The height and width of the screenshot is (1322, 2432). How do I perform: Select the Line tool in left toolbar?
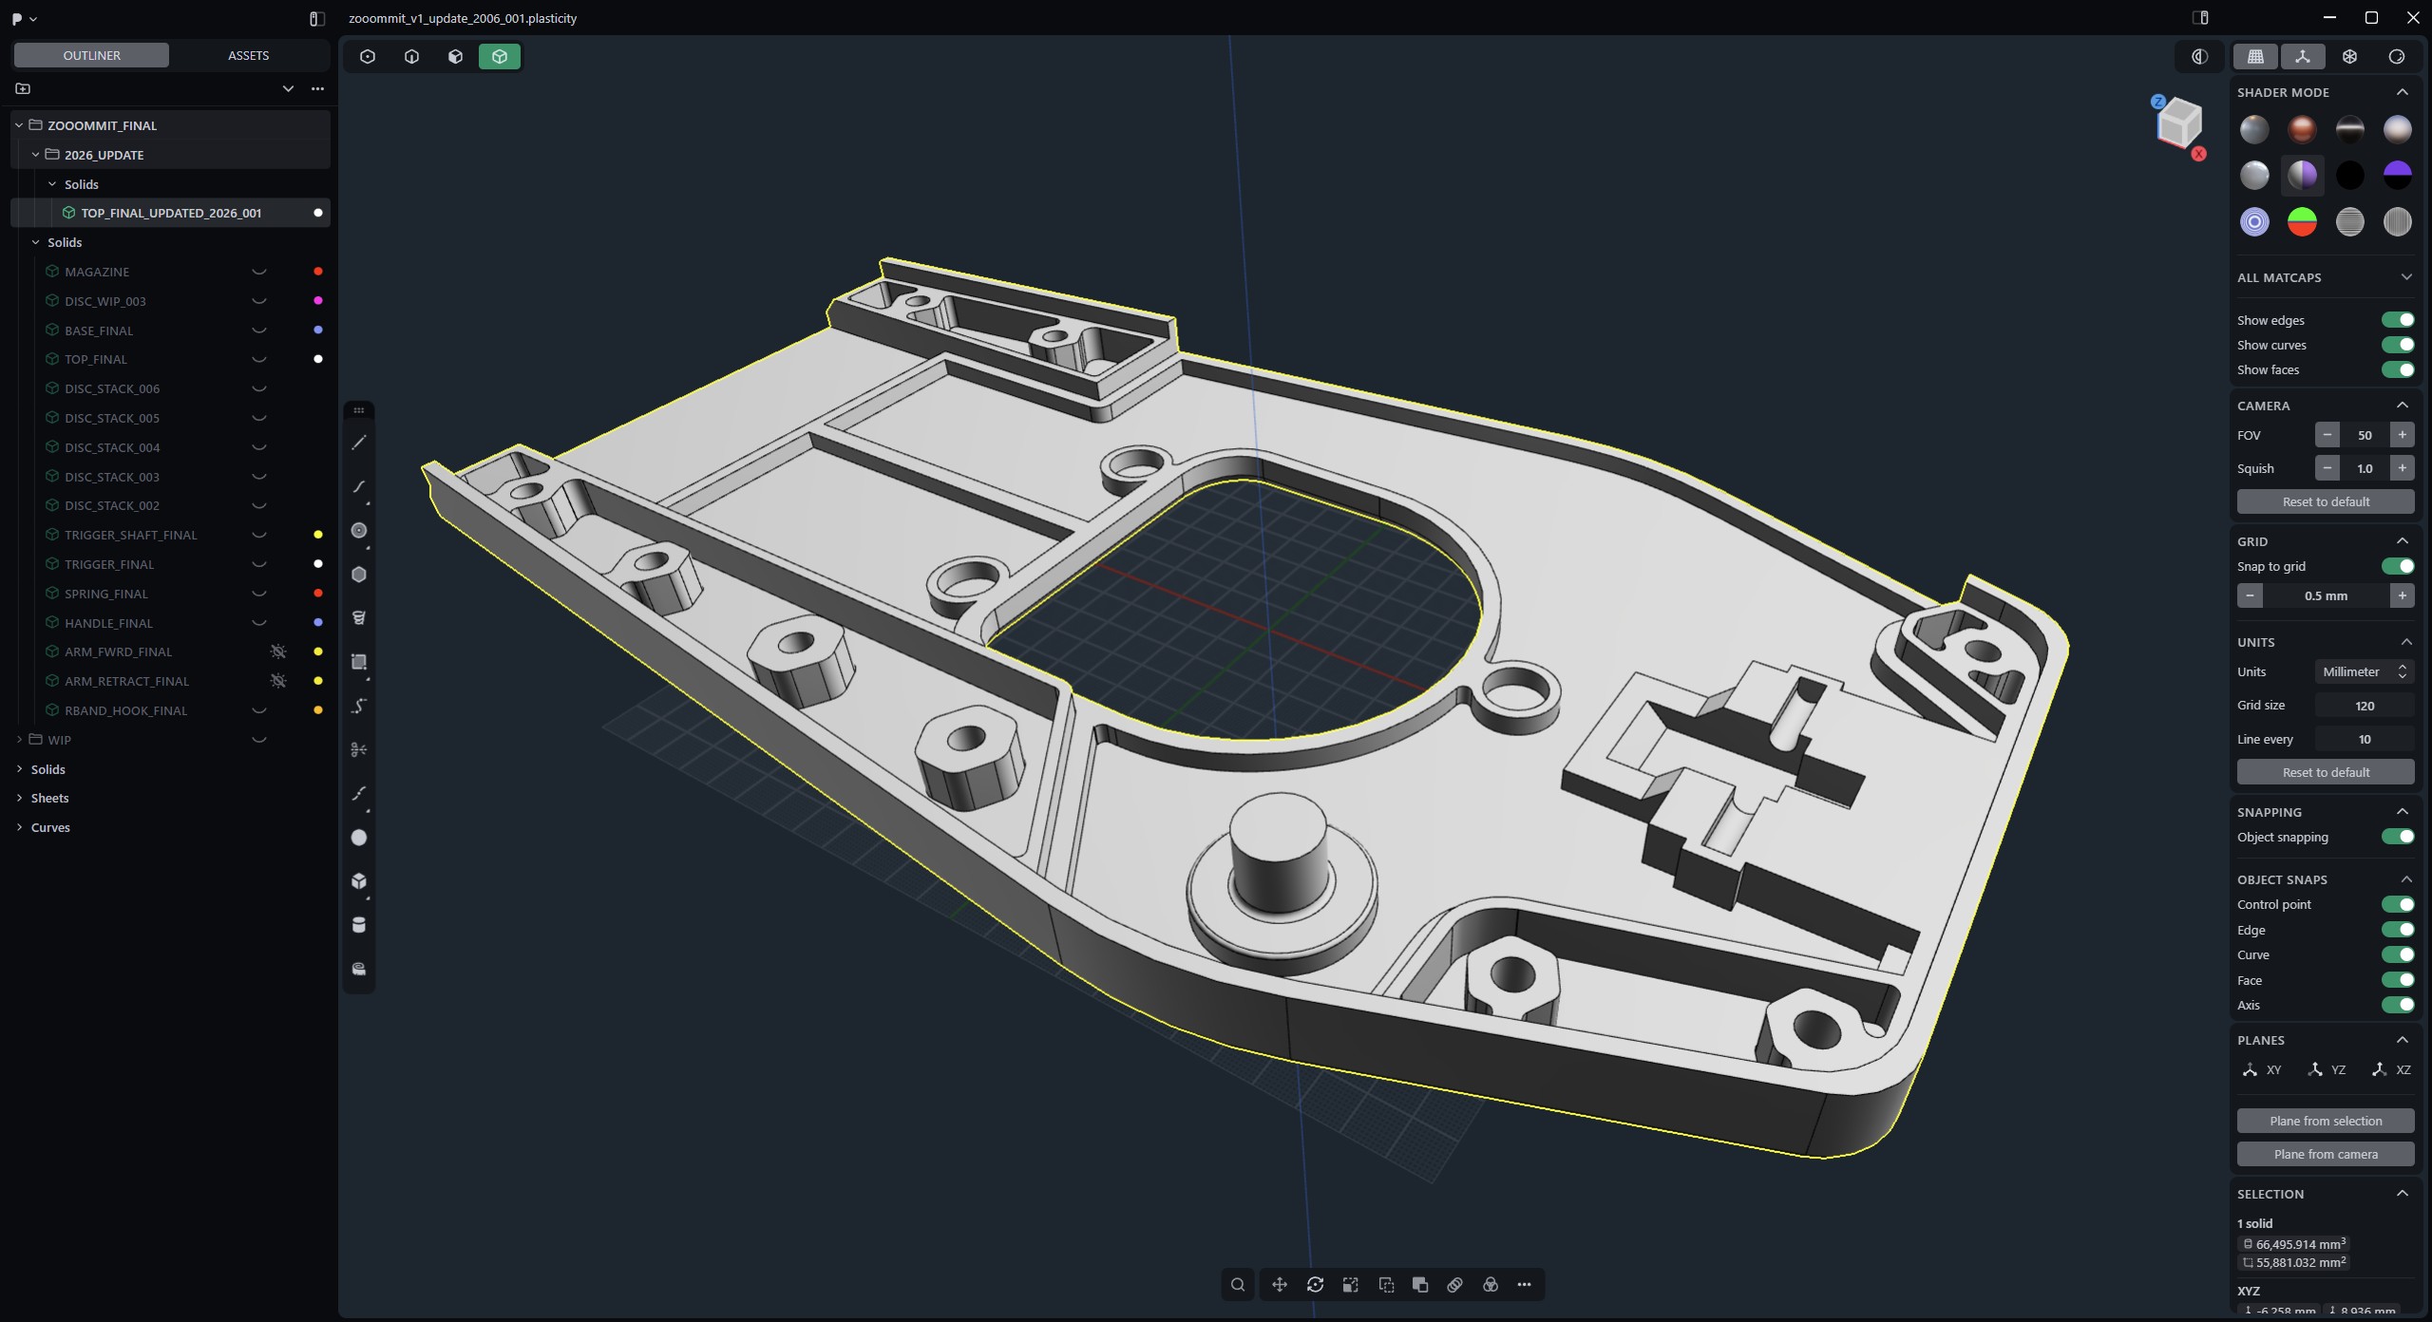(x=359, y=443)
